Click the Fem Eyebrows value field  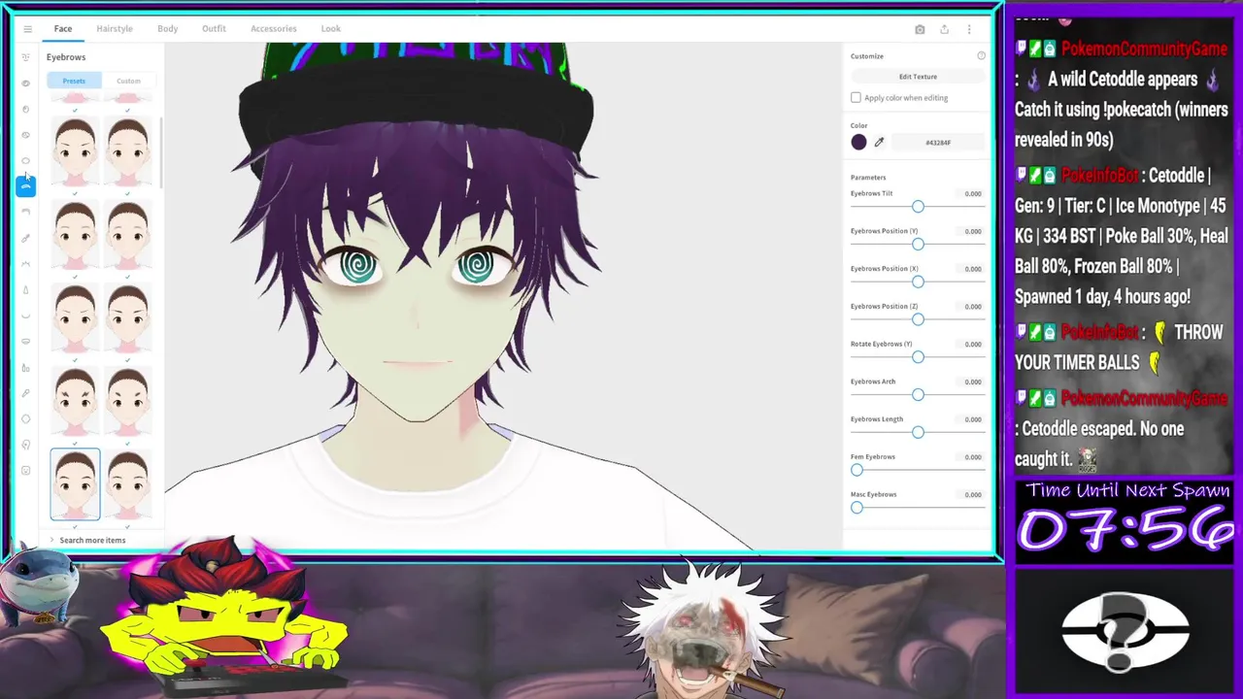[972, 457]
